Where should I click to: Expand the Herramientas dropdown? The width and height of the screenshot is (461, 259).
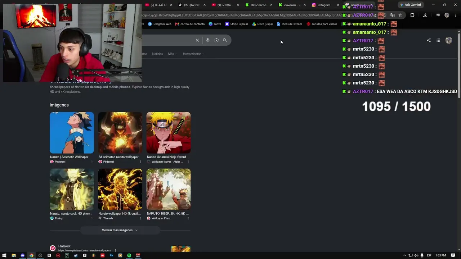tap(193, 54)
